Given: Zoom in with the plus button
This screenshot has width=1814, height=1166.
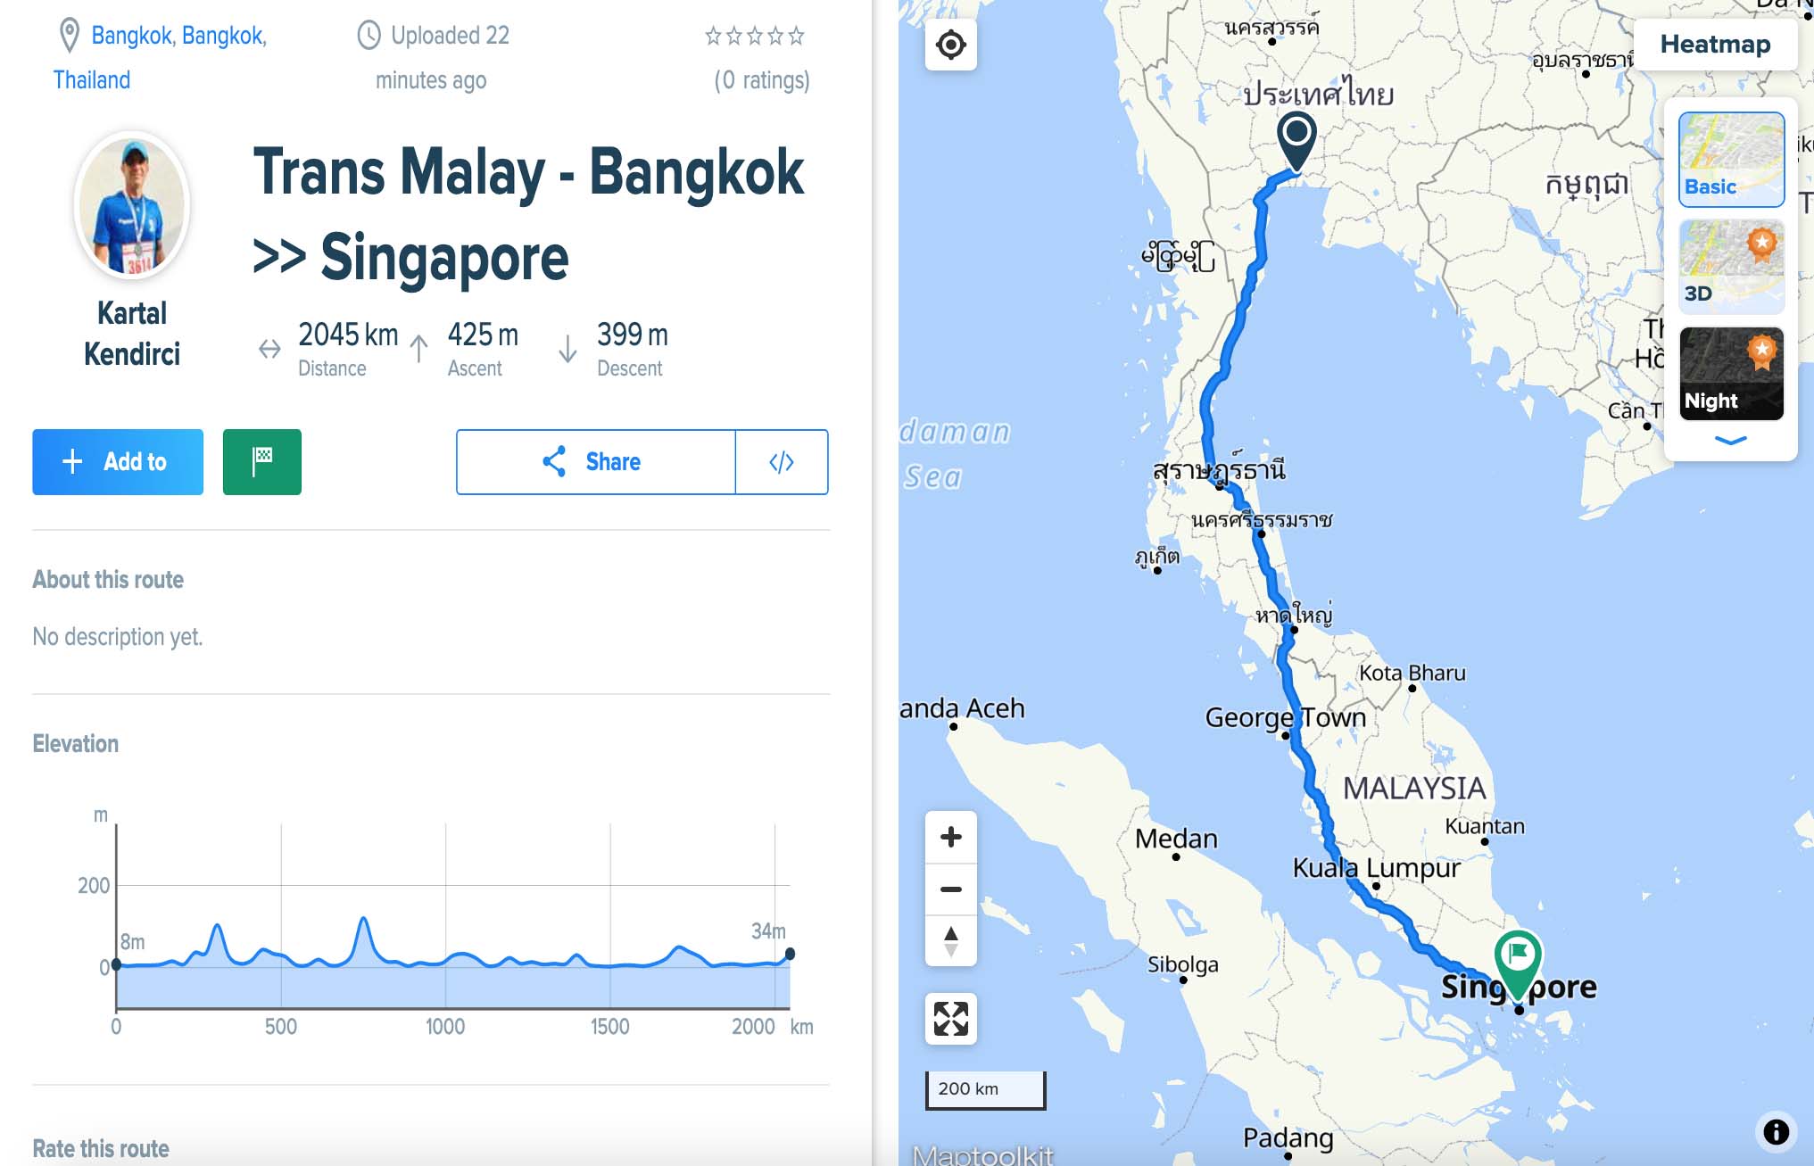Looking at the screenshot, I should (951, 837).
